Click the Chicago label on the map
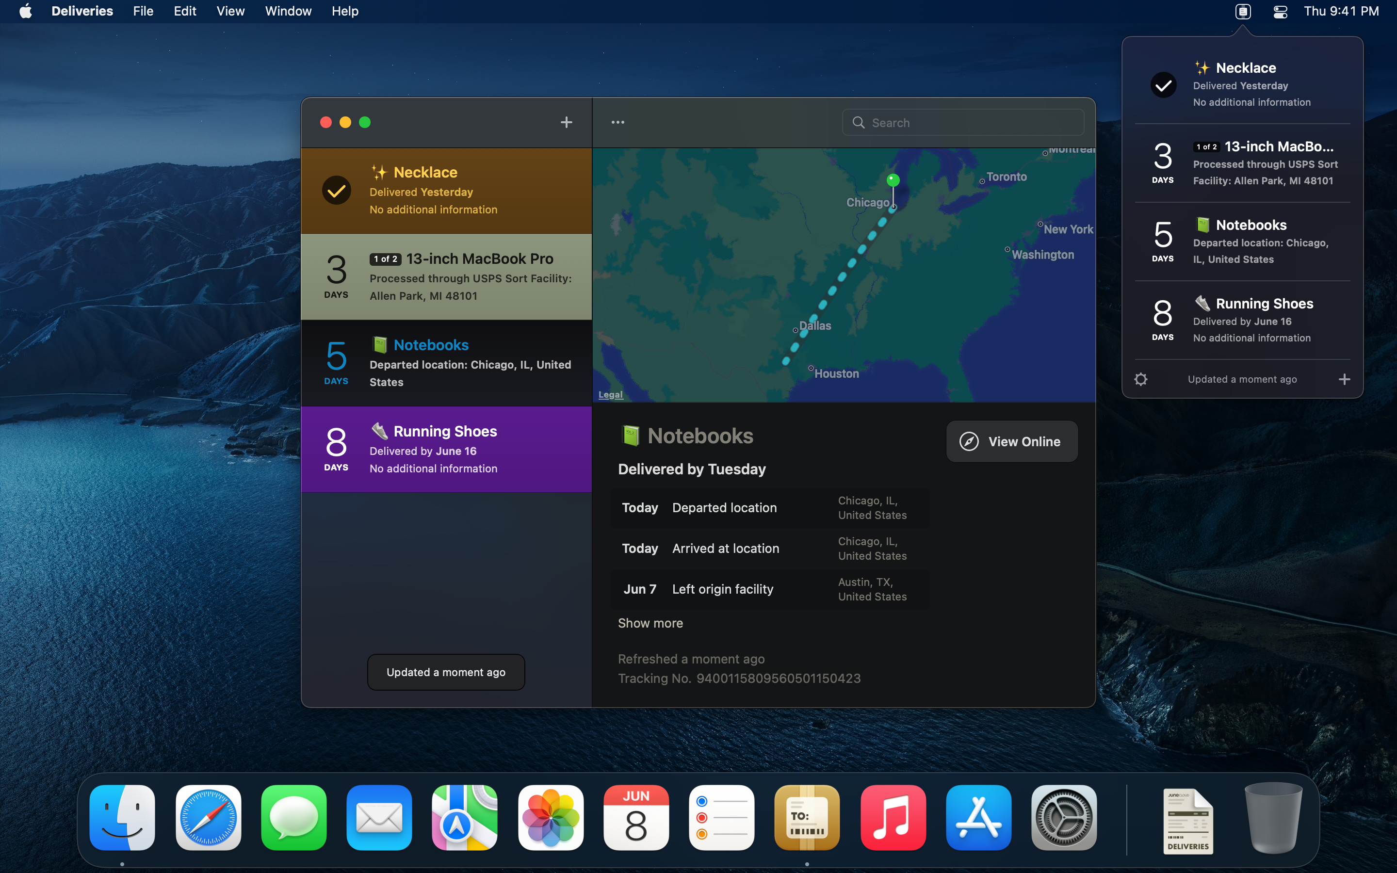Screen dimensions: 1397x873 pos(868,202)
